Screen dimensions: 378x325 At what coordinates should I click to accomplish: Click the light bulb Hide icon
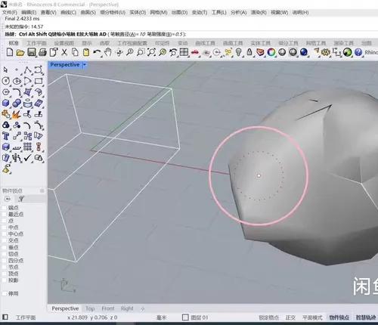238,52
